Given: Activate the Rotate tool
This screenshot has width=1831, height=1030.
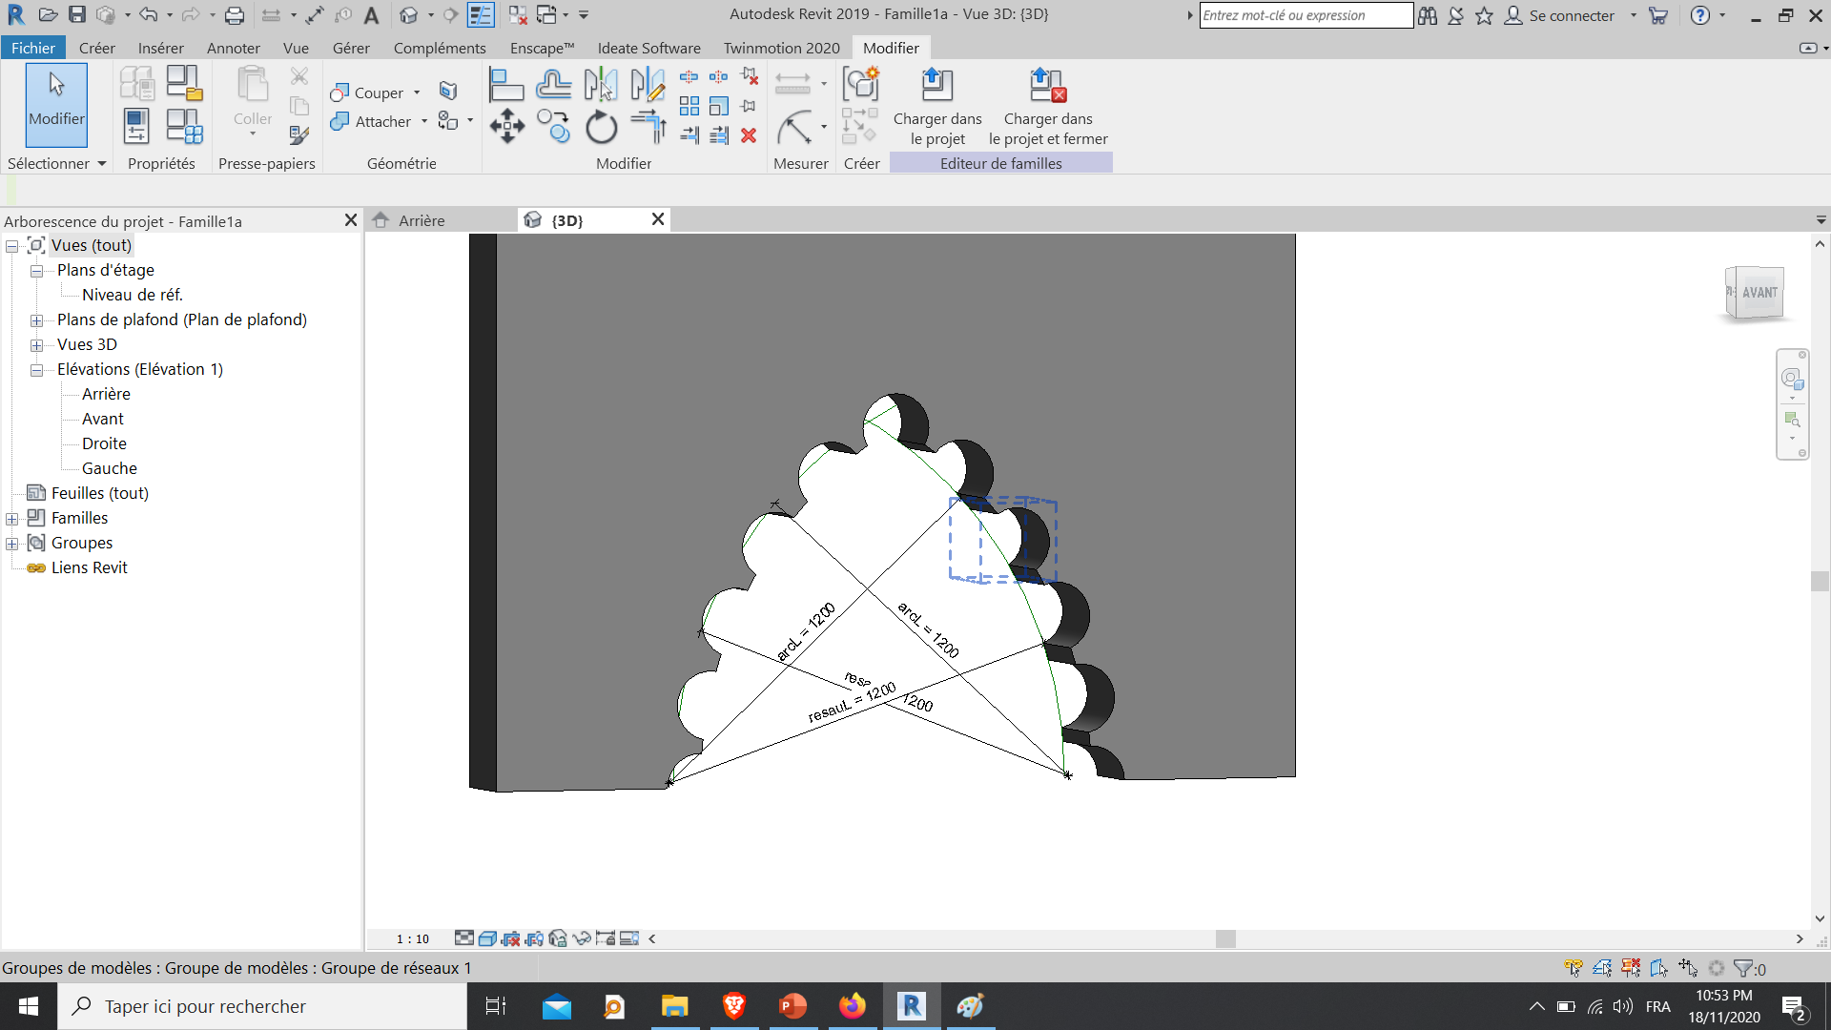Looking at the screenshot, I should click(x=601, y=127).
